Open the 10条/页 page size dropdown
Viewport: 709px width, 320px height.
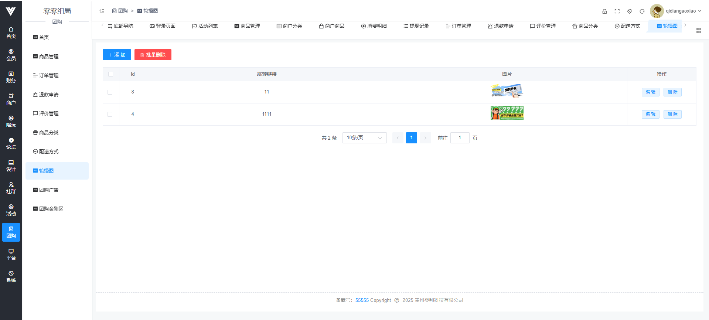(364, 138)
